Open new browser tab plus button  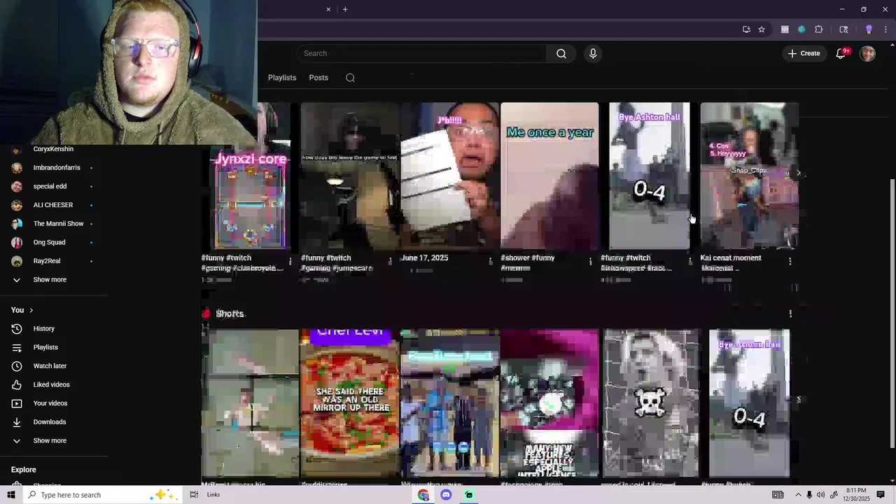coord(345,9)
